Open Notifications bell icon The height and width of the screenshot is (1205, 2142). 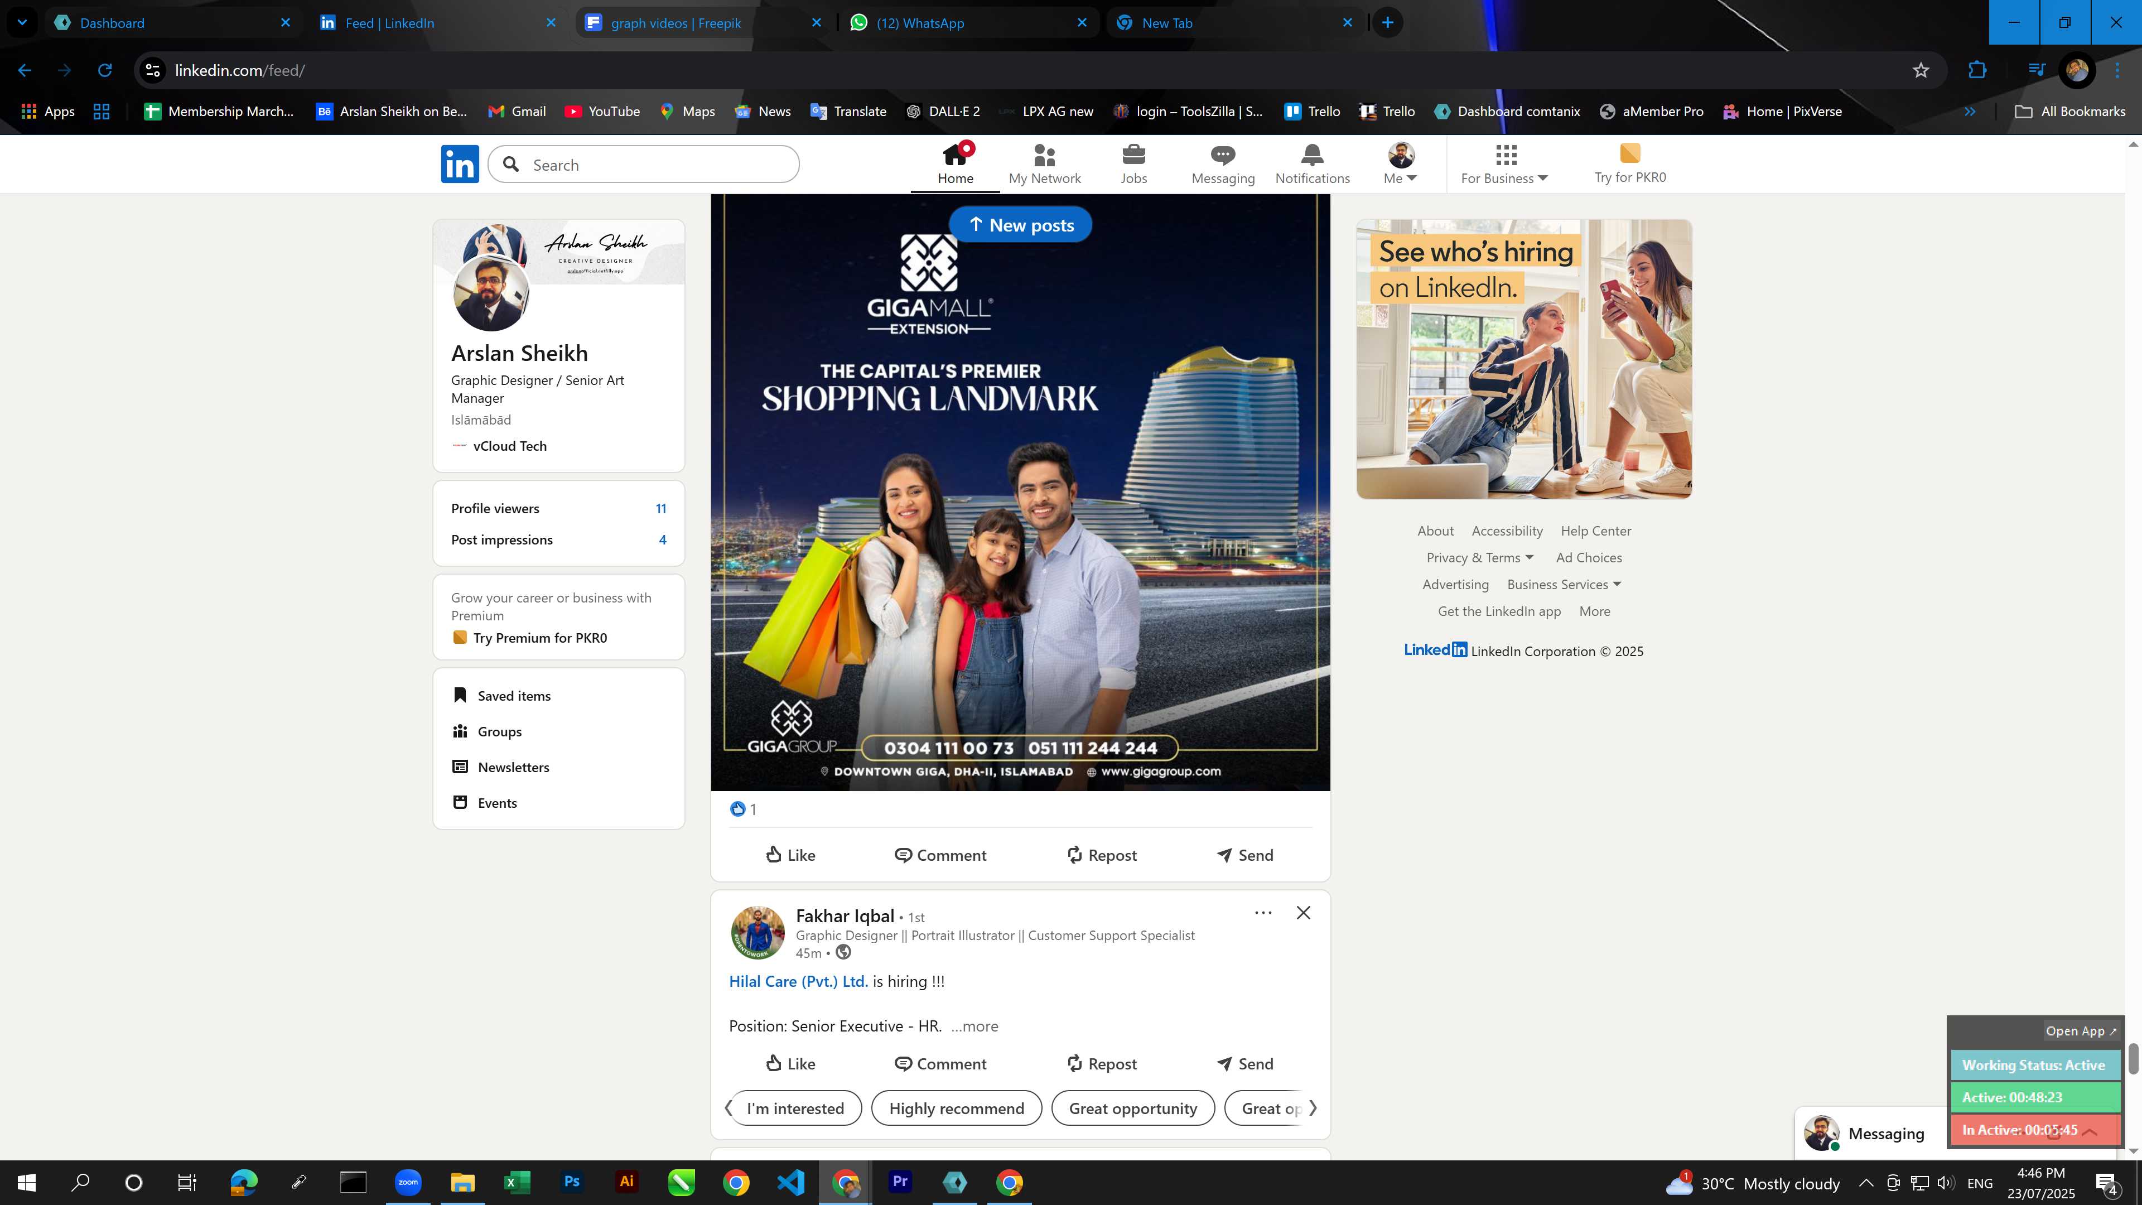[1312, 164]
